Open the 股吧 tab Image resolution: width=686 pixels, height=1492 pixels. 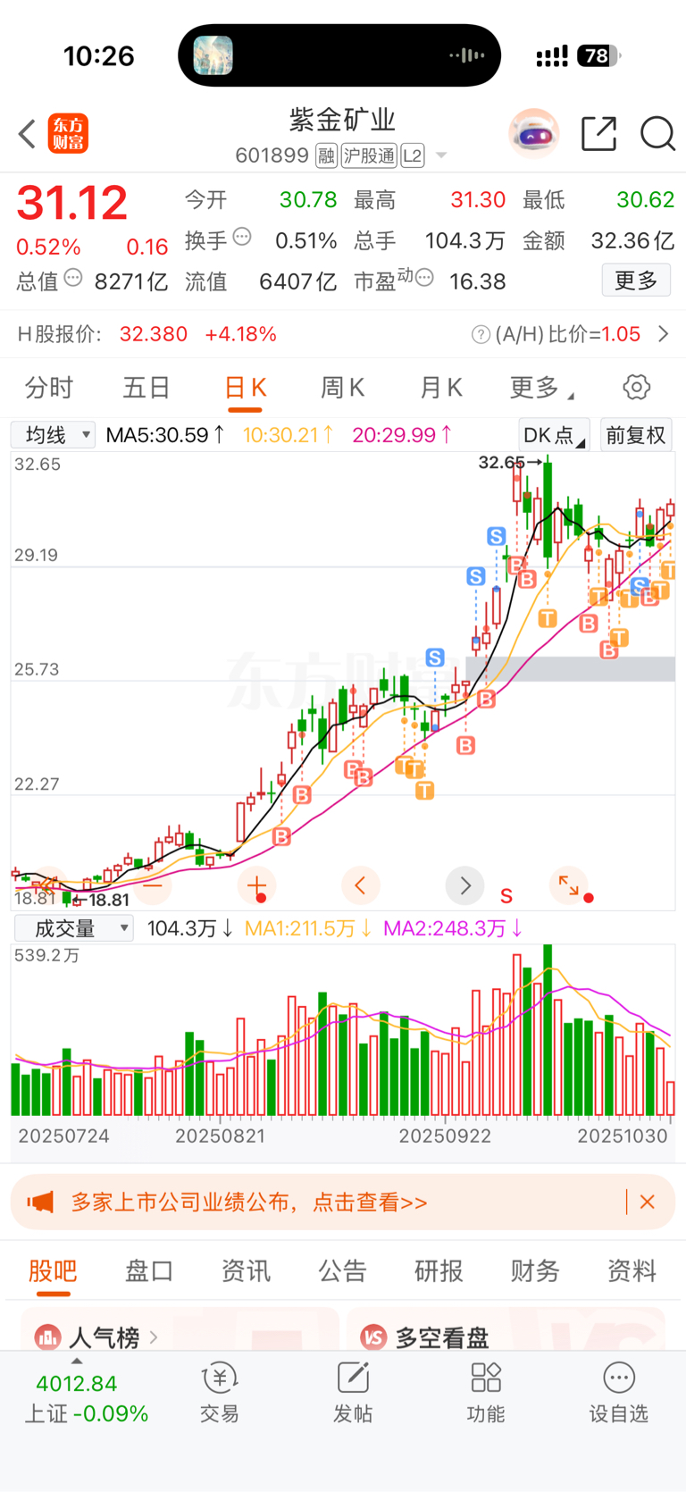pyautogui.click(x=53, y=1270)
